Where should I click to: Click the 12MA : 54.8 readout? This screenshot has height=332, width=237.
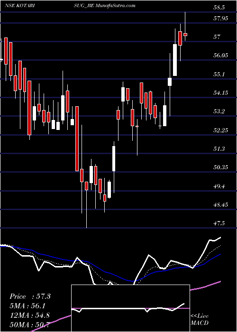pos(29,315)
